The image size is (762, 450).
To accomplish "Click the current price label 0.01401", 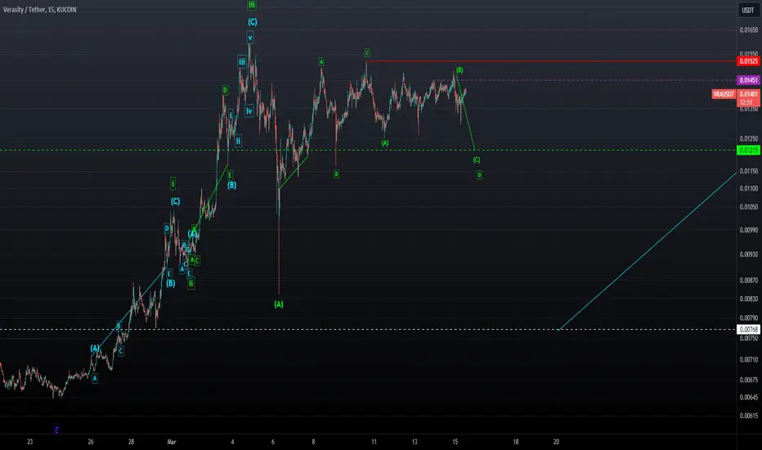I will pyautogui.click(x=748, y=94).
